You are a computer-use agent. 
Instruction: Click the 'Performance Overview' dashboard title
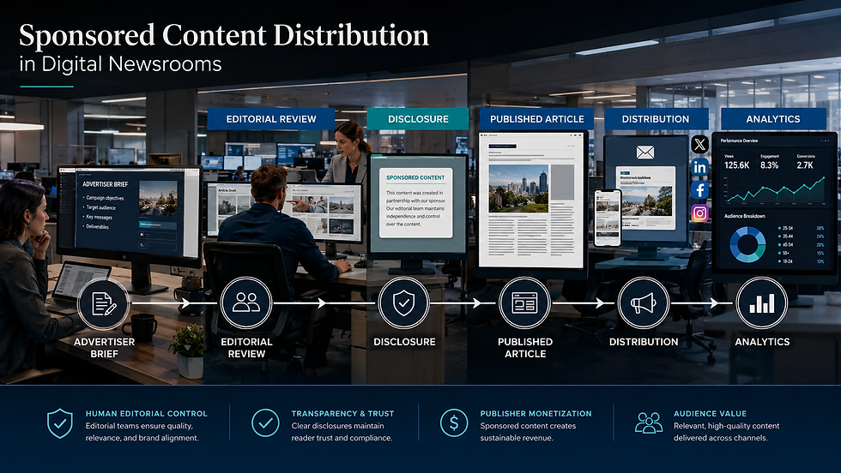pos(739,141)
